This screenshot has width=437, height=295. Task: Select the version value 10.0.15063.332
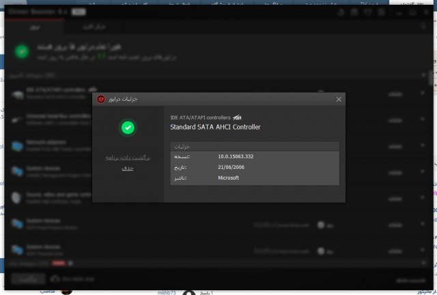tap(236, 157)
